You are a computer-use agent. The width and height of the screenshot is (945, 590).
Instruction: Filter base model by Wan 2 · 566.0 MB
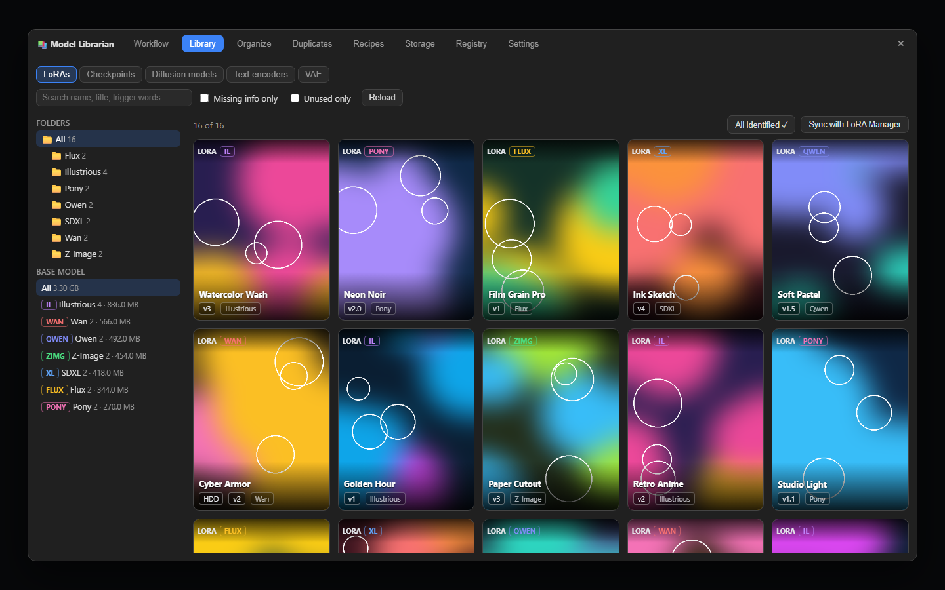tap(108, 322)
